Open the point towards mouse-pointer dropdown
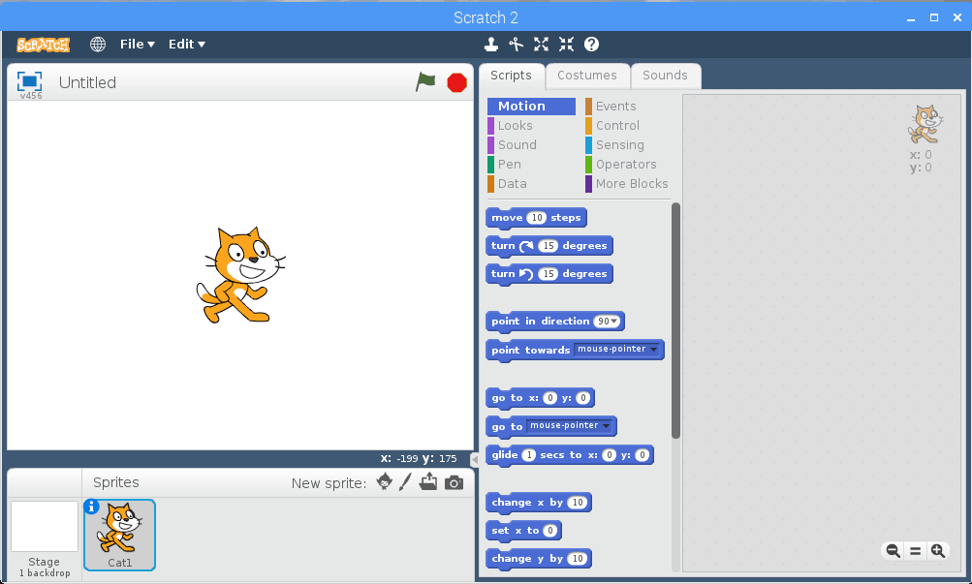972x584 pixels. (x=654, y=350)
